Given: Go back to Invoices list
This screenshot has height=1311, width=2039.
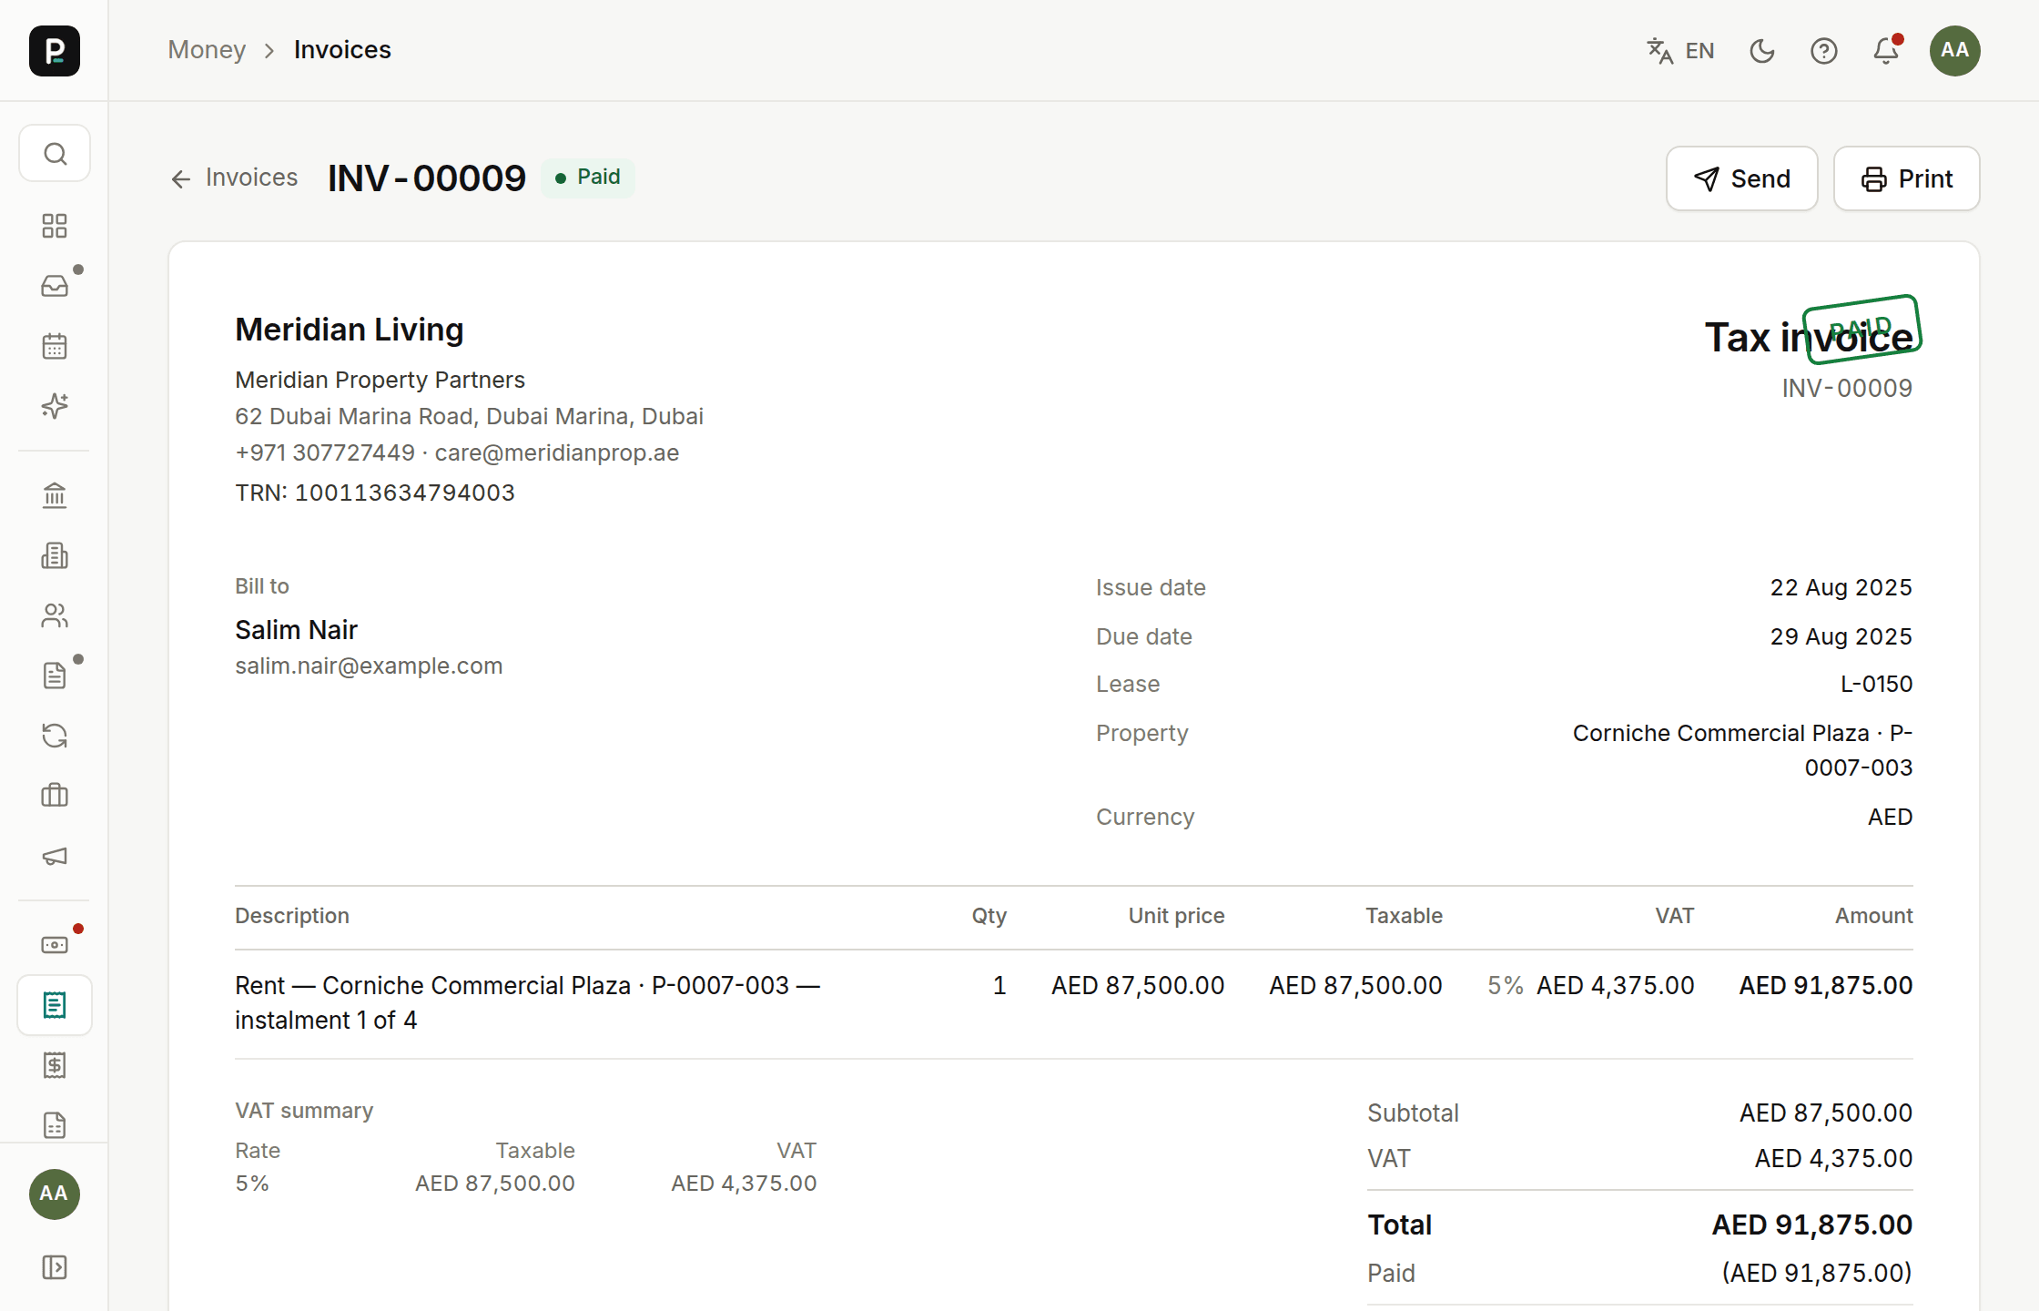Looking at the screenshot, I should pyautogui.click(x=234, y=178).
